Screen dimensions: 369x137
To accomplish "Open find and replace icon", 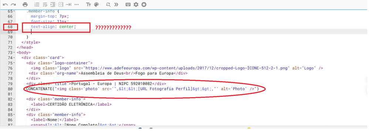I will click(108, 4).
